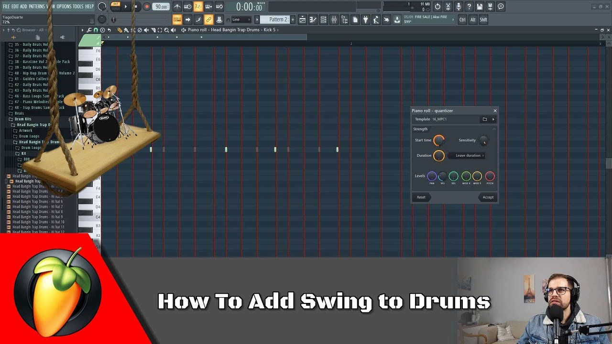Click the microphone recording icon
612x344 pixels.
[459, 7]
